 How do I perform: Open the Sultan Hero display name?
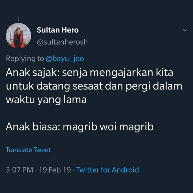pos(58,30)
